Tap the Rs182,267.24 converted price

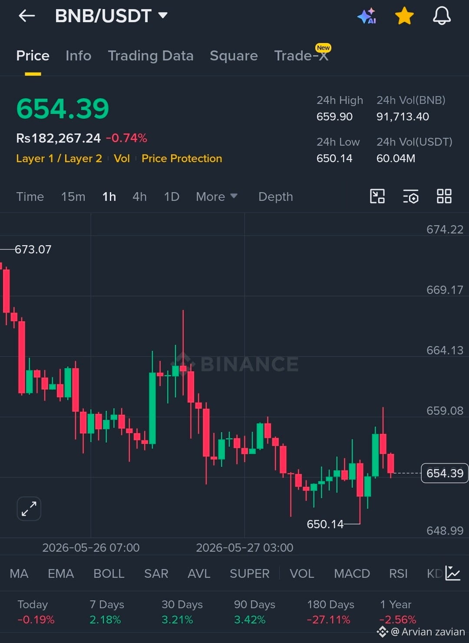(58, 138)
